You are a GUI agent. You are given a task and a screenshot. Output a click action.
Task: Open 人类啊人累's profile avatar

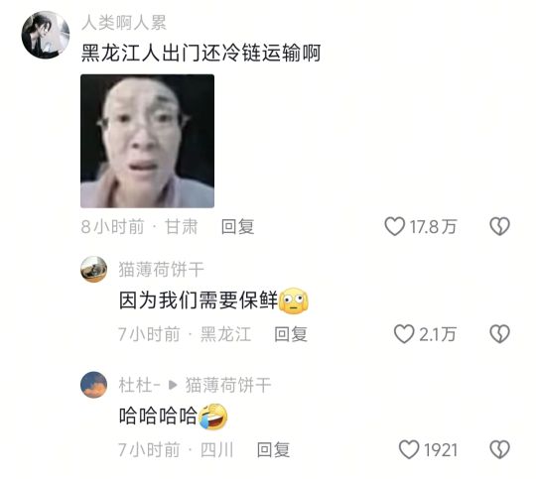pos(46,35)
